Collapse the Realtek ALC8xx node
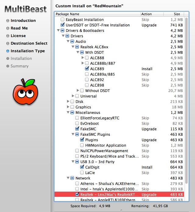This screenshot has height=212, width=195. [73, 47]
